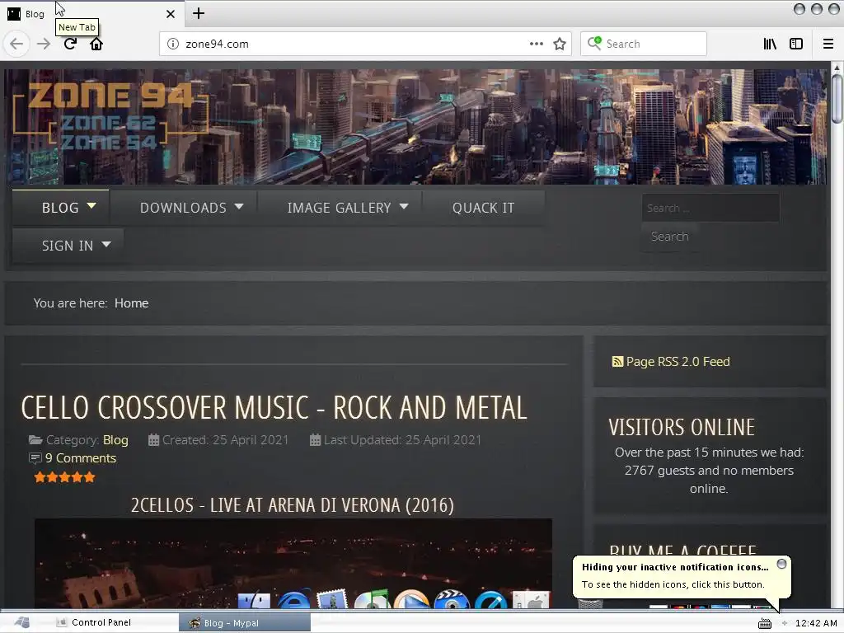The image size is (844, 633).
Task: Open the browser hamburger menu
Action: 828,44
